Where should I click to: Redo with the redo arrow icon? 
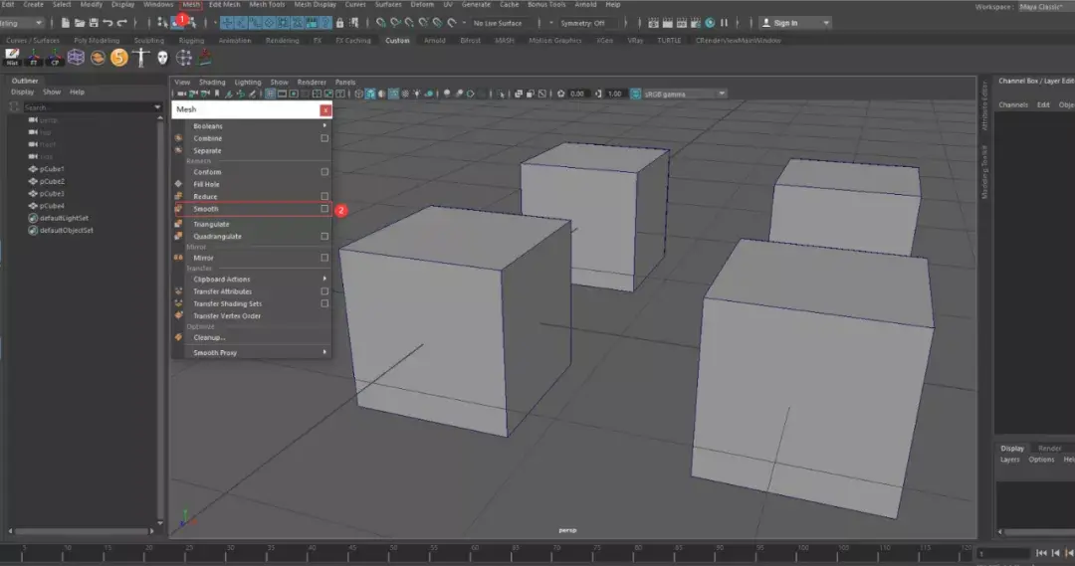[122, 23]
